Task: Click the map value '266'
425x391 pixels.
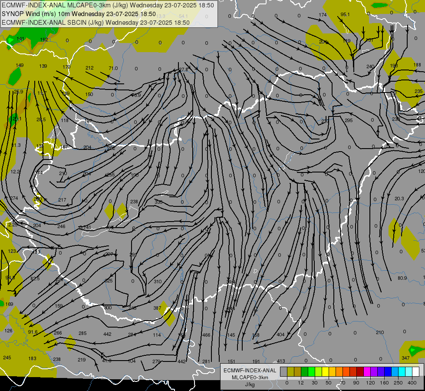Action: pos(58,333)
